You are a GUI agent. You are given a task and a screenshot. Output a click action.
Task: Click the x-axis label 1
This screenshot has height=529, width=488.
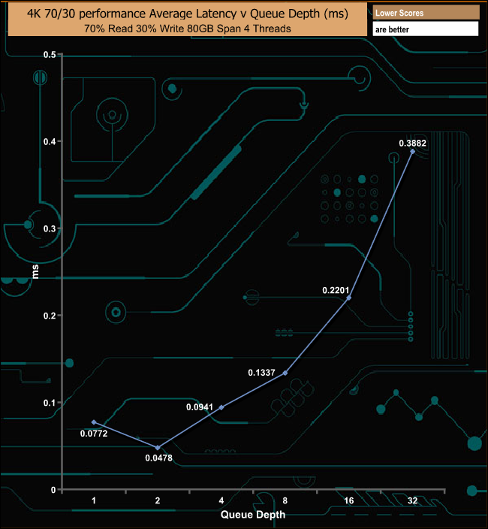pyautogui.click(x=94, y=500)
